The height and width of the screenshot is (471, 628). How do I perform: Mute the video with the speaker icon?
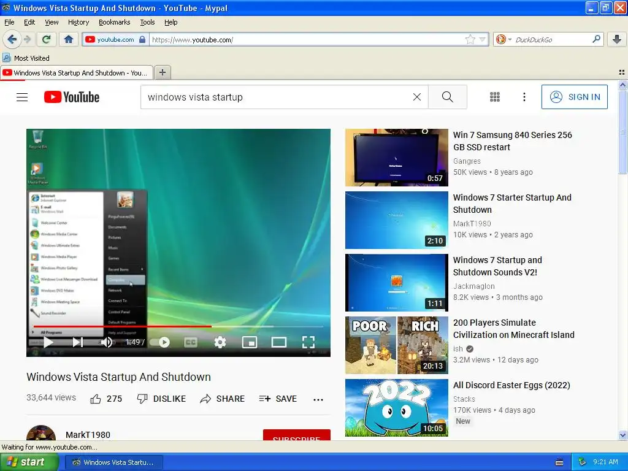107,342
